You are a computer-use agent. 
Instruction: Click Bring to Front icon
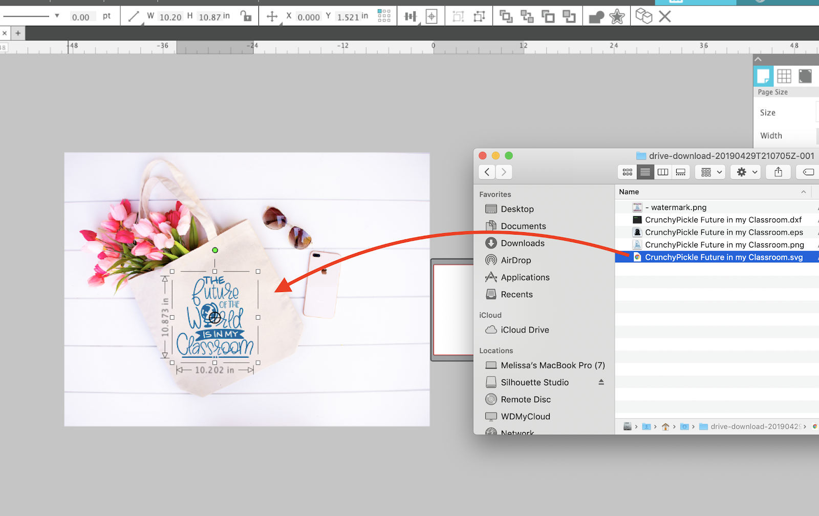tap(506, 16)
